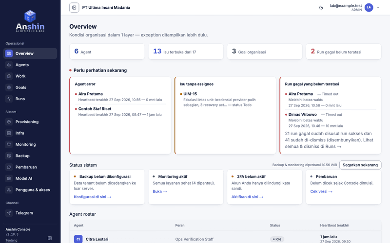
Task: Follow the Buka link under Monitoring aktif
Action: (x=160, y=191)
